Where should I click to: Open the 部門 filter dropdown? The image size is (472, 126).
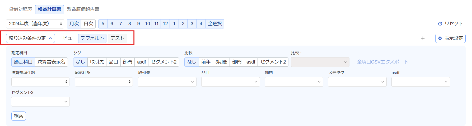coord(294,82)
